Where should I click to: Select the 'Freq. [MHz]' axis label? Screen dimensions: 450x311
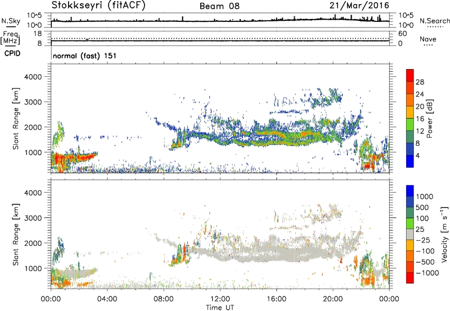[x=10, y=38]
